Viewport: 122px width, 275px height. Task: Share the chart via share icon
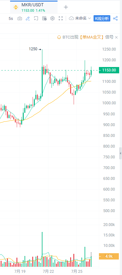point(115,18)
